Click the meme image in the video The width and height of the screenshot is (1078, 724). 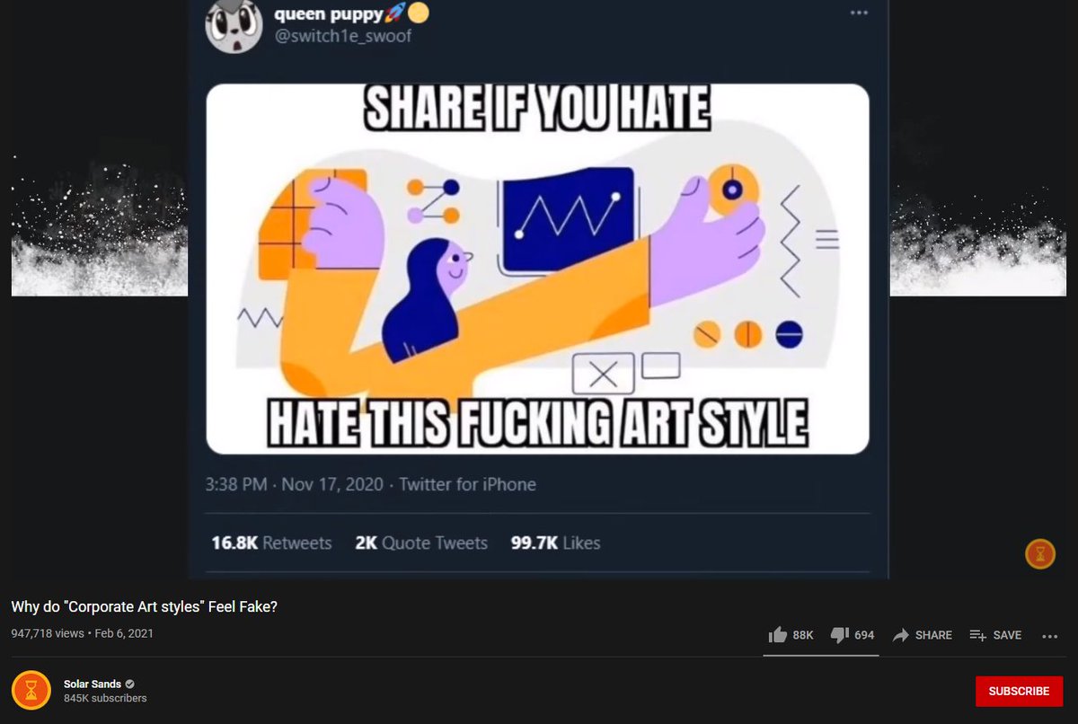[538, 269]
